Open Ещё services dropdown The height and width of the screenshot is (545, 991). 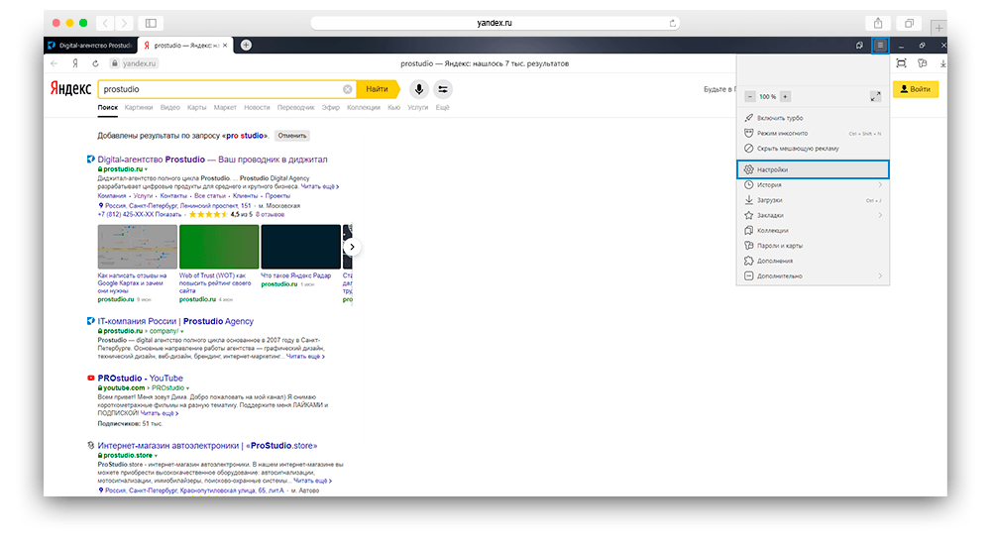point(442,107)
